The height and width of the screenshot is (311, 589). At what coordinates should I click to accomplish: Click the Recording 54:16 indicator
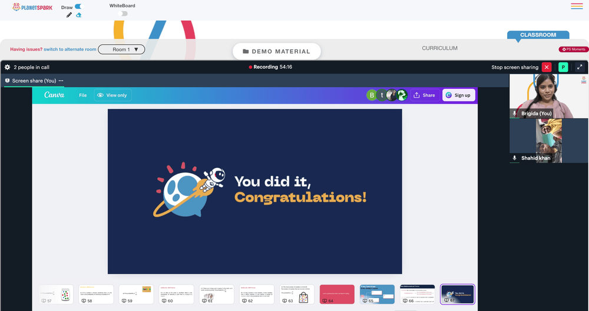tap(270, 67)
